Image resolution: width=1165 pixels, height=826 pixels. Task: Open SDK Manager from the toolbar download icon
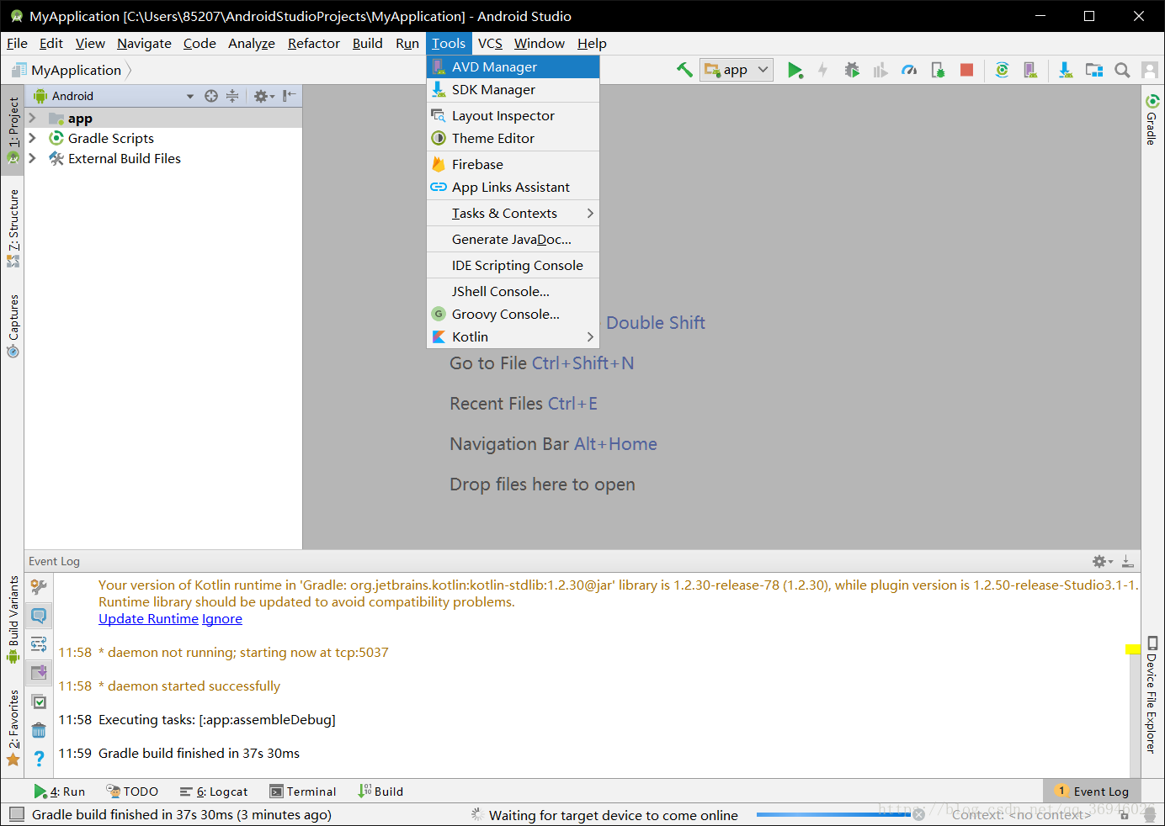click(x=1066, y=70)
